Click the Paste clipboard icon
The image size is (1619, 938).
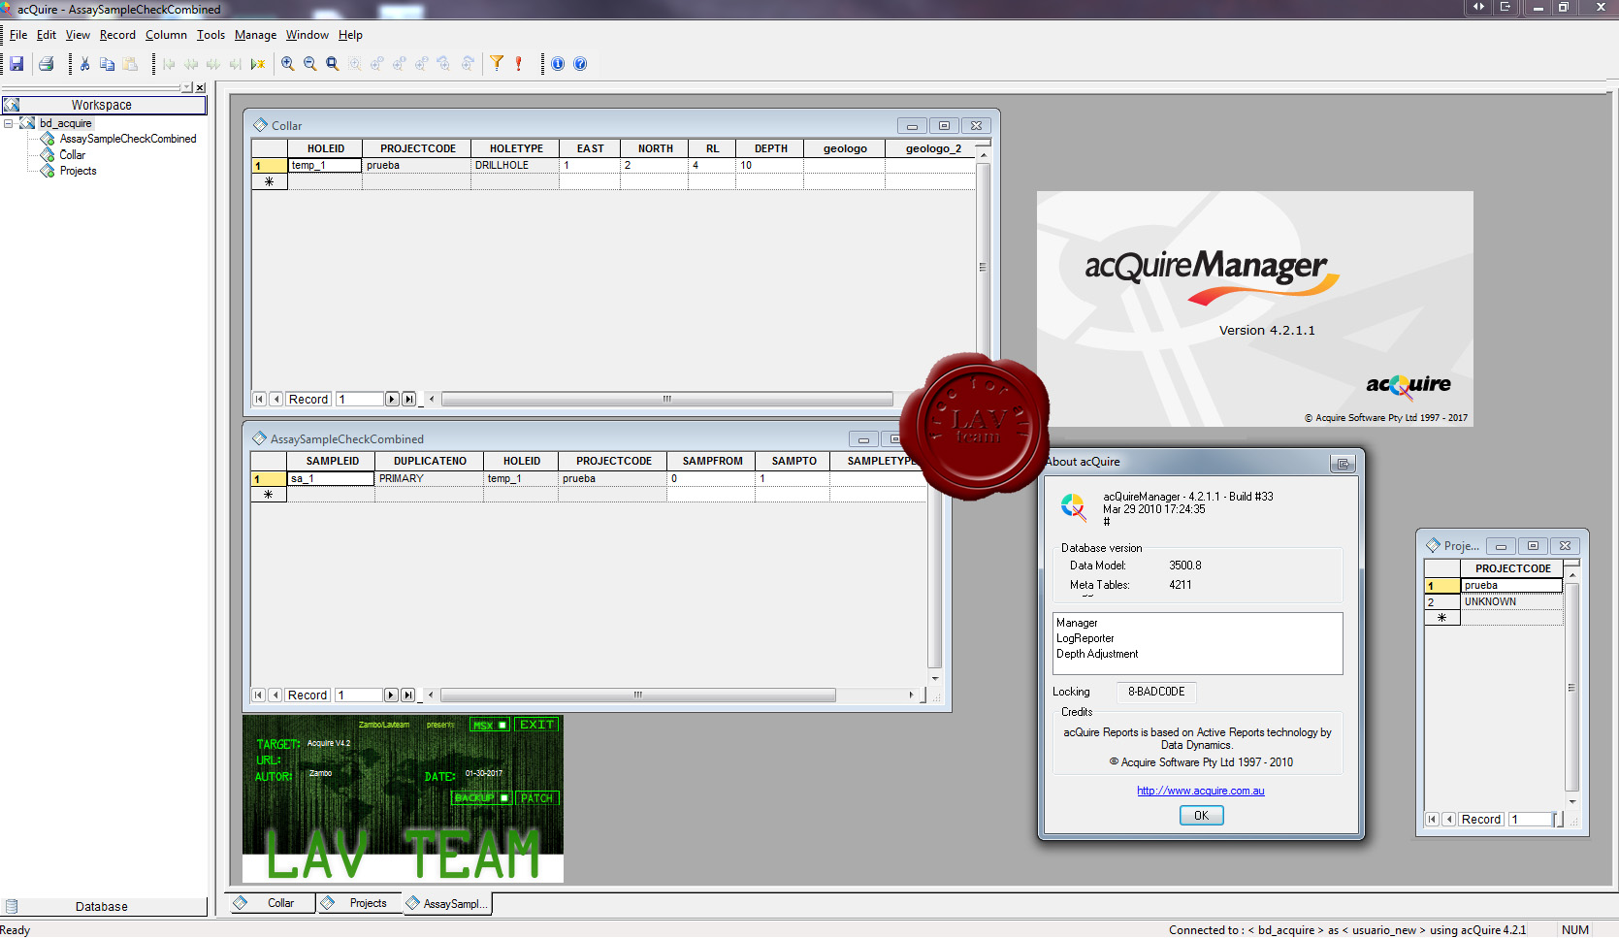click(130, 64)
